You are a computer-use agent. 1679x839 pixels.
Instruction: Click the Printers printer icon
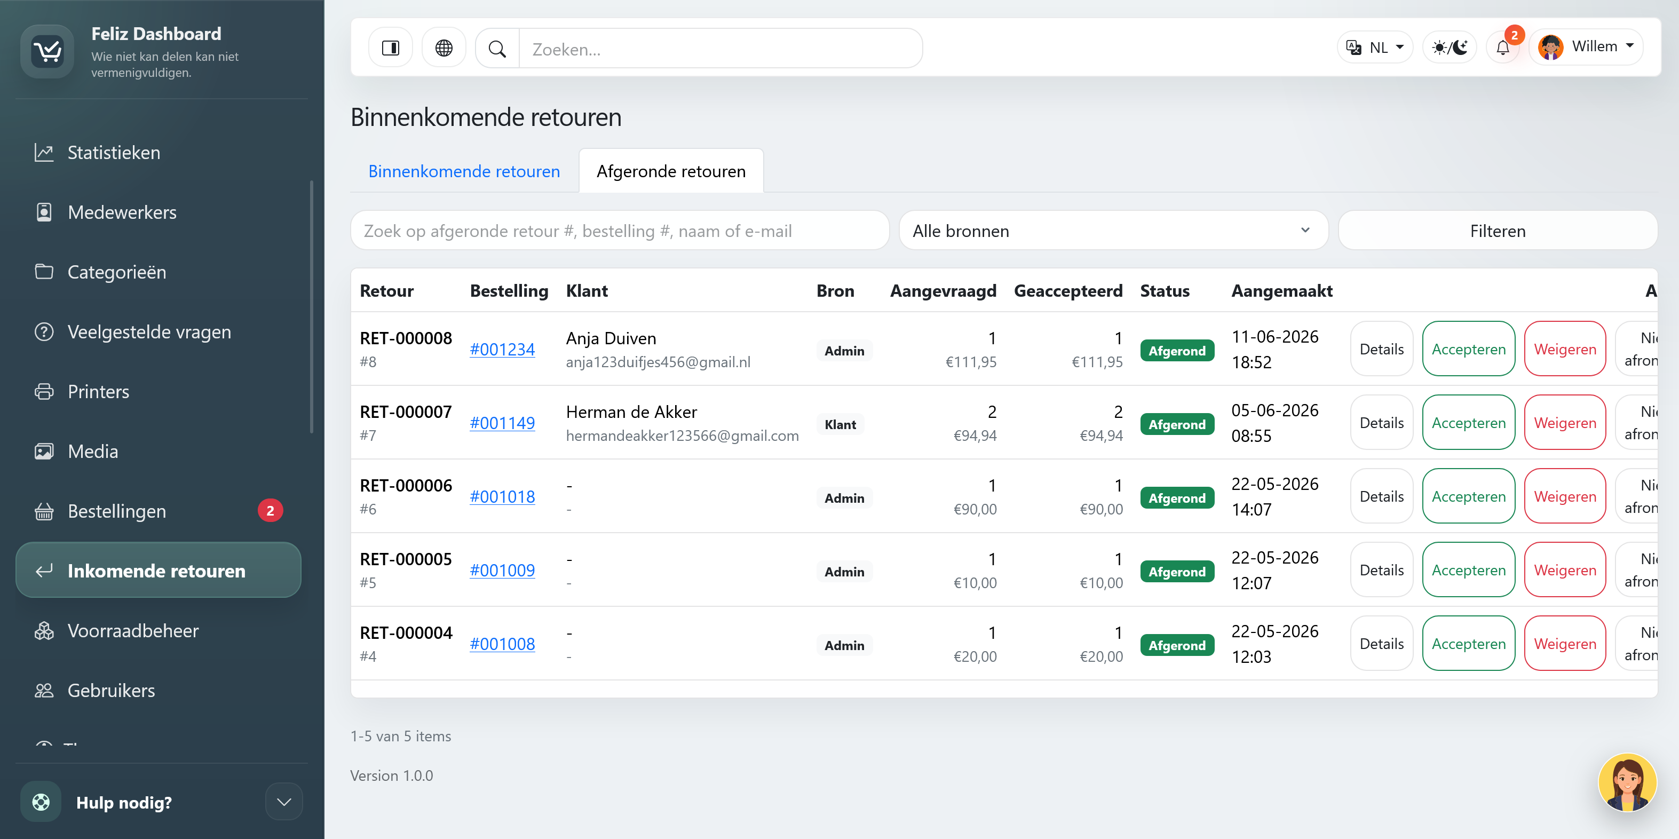[x=44, y=392]
